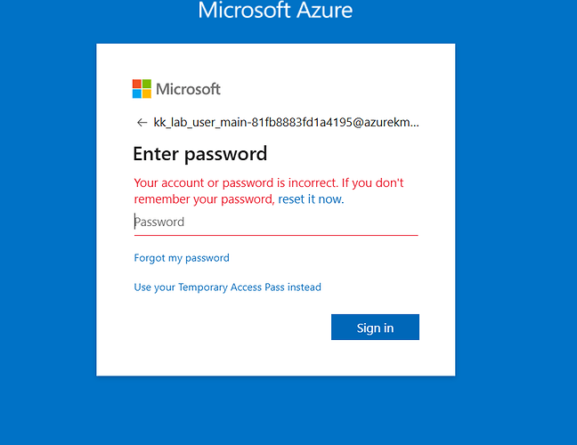Choose Use your Temporary Access Pass instead
Image resolution: width=577 pixels, height=445 pixels.
tap(227, 287)
